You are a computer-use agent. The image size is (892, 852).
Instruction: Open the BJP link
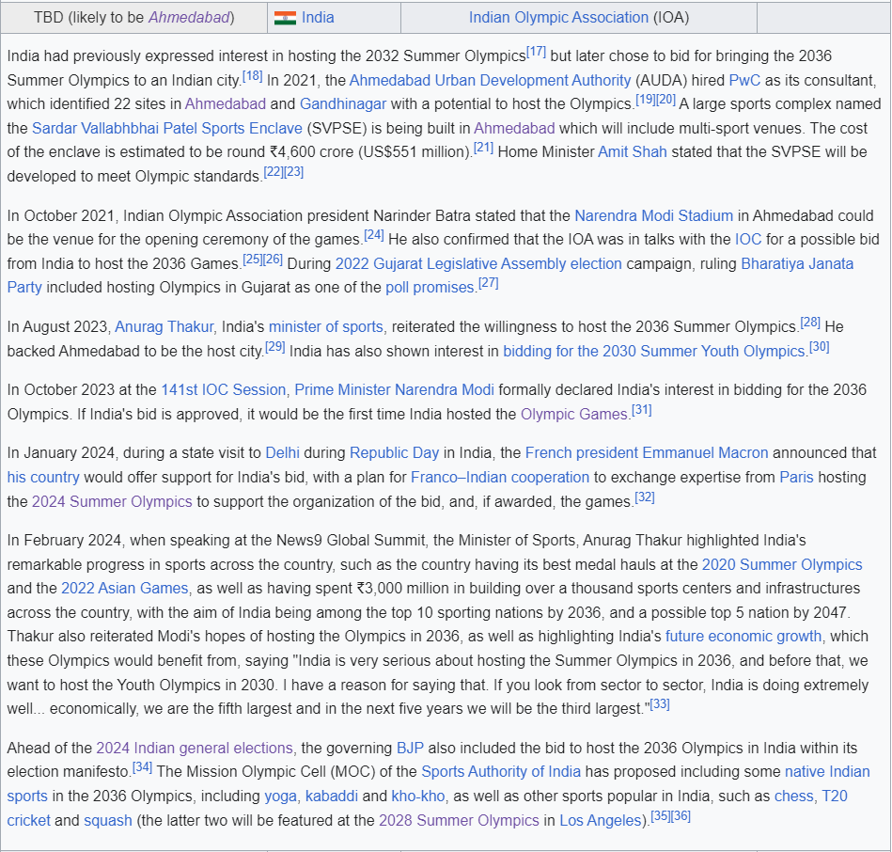(410, 748)
